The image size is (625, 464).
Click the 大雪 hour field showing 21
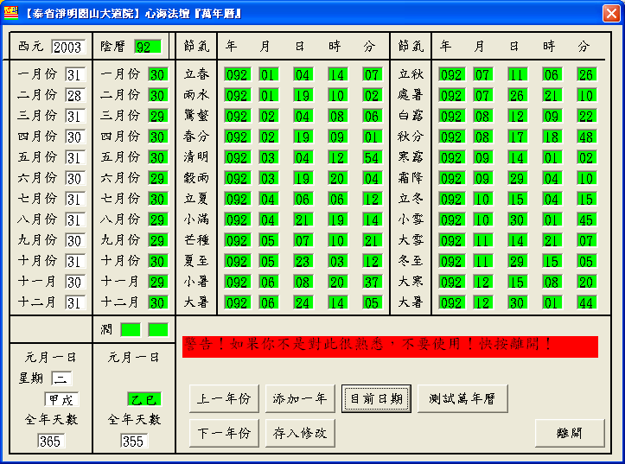[x=552, y=240]
